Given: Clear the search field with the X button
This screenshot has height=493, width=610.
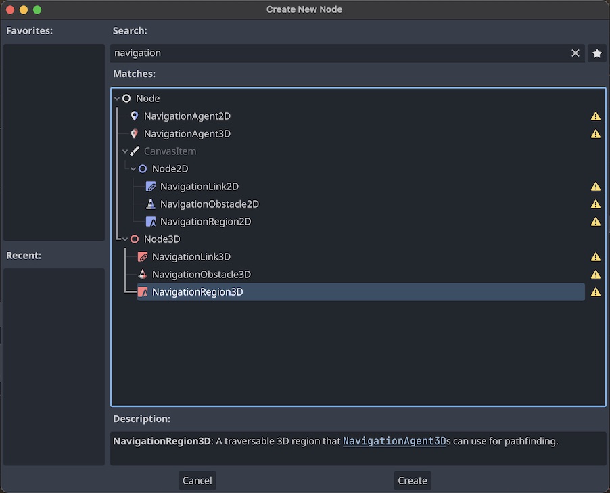Looking at the screenshot, I should 576,53.
